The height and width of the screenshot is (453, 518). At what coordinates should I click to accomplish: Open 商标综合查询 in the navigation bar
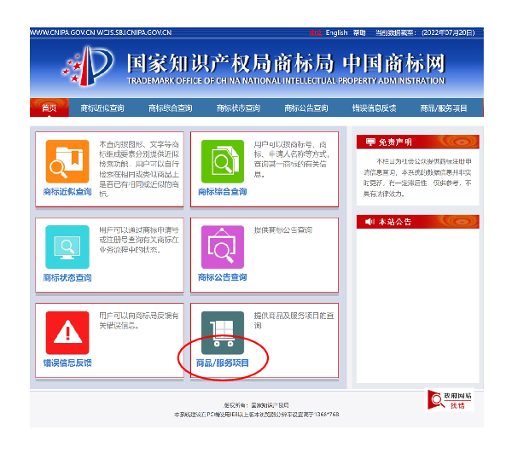coord(170,108)
